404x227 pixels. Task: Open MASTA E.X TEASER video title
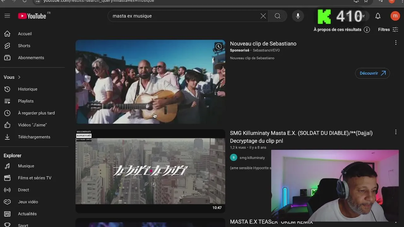271,222
